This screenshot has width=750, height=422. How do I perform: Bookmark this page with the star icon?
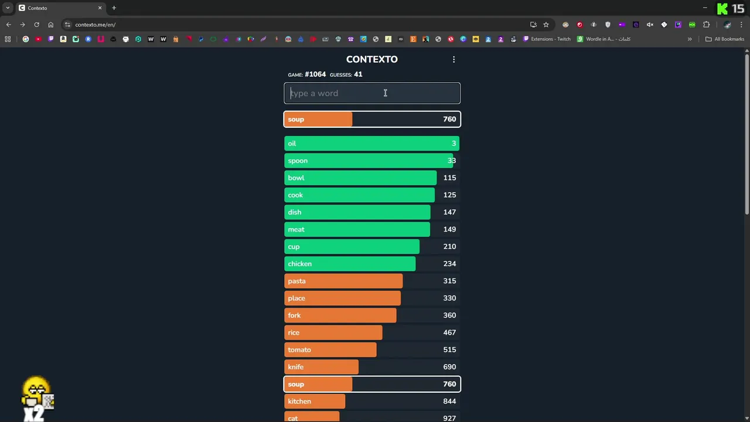click(546, 25)
